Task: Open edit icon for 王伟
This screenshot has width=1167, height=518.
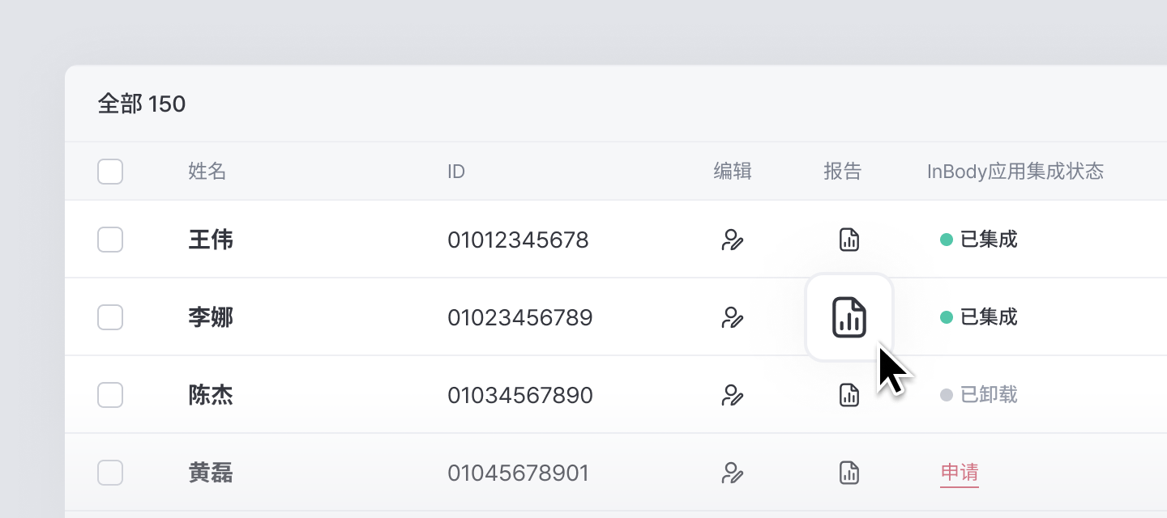Action: click(x=733, y=240)
